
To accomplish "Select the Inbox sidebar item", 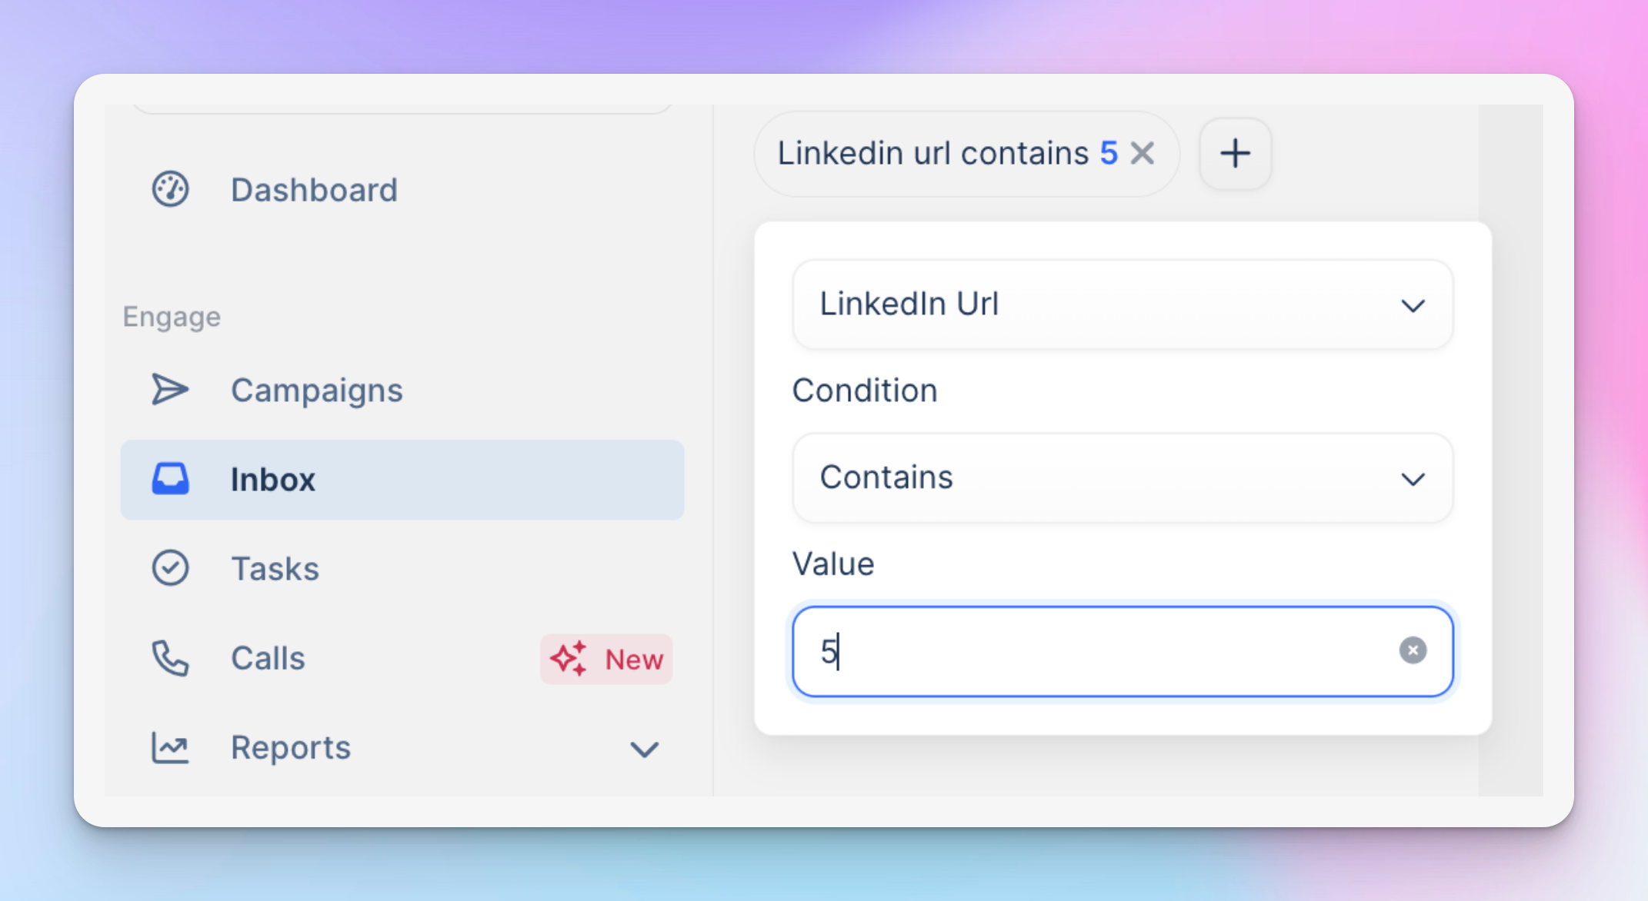I will coord(402,480).
